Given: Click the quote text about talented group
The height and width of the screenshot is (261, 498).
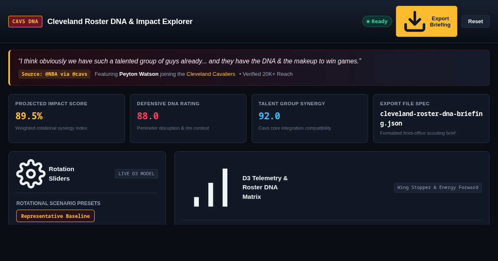Looking at the screenshot, I should click(x=190, y=61).
